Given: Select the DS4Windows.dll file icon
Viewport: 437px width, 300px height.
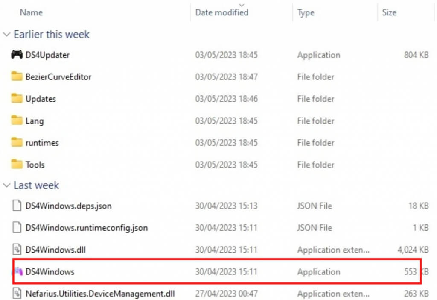Looking at the screenshot, I should tap(17, 250).
